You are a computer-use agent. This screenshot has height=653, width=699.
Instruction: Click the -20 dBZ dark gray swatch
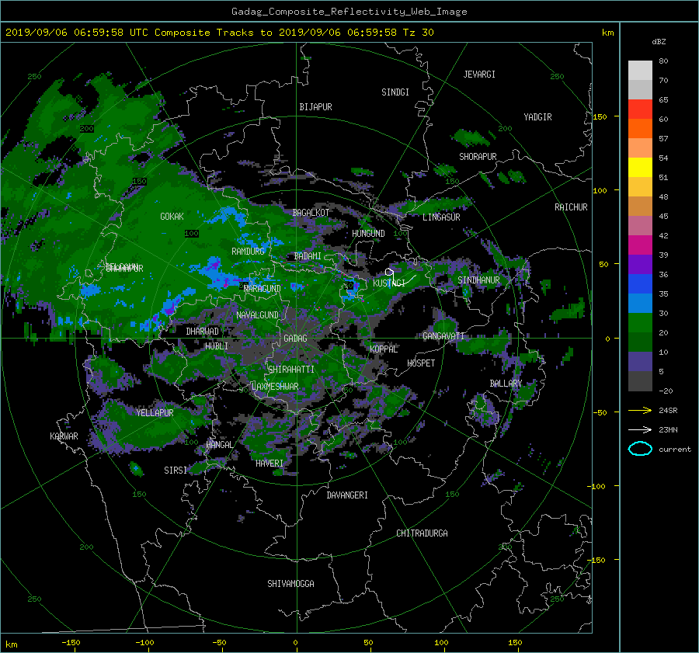[640, 381]
